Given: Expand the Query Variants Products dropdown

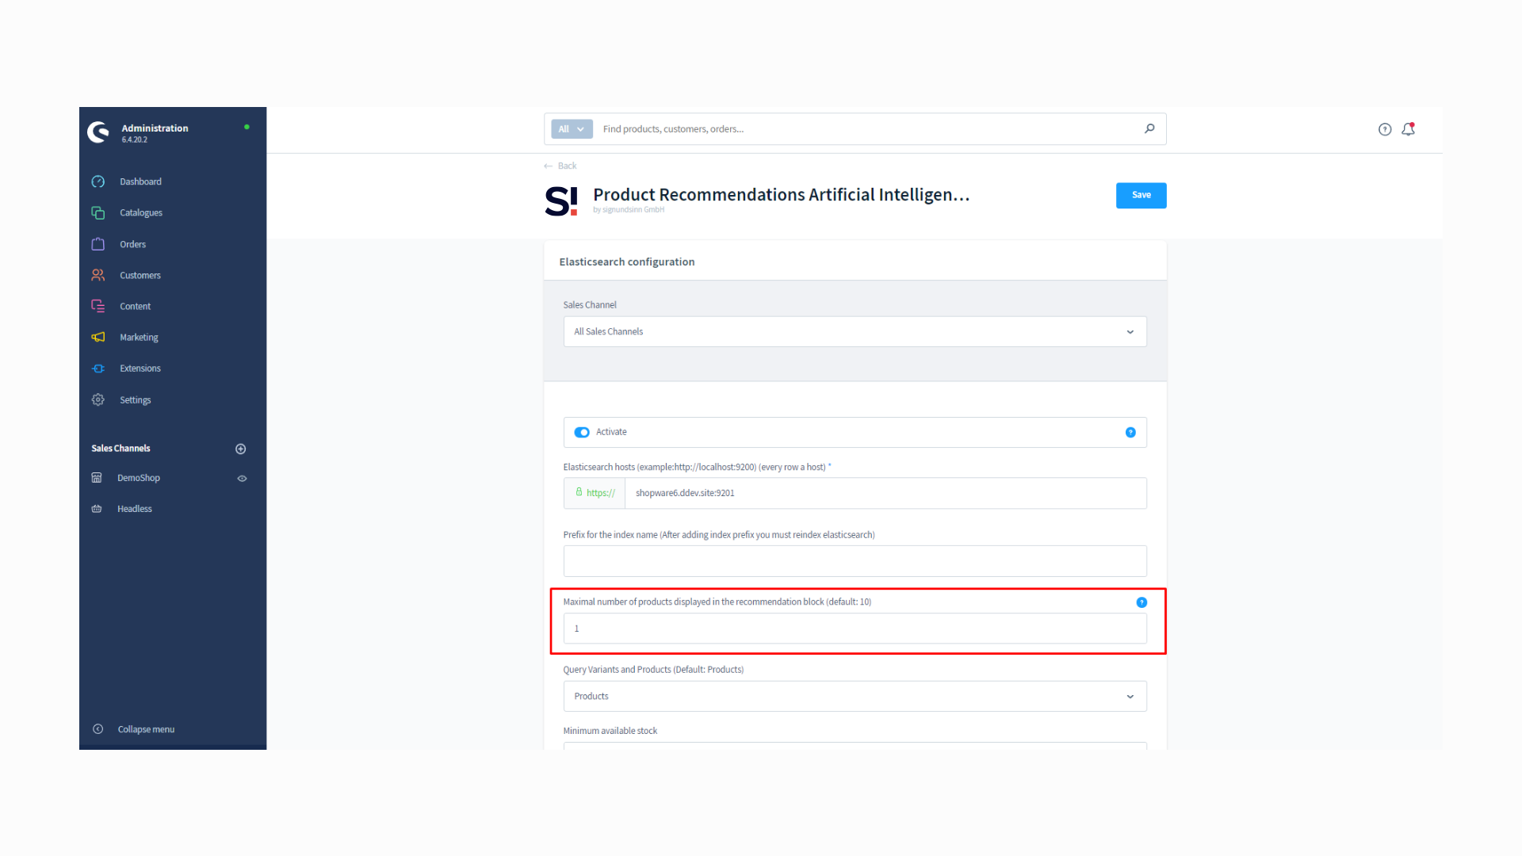Looking at the screenshot, I should [x=855, y=696].
